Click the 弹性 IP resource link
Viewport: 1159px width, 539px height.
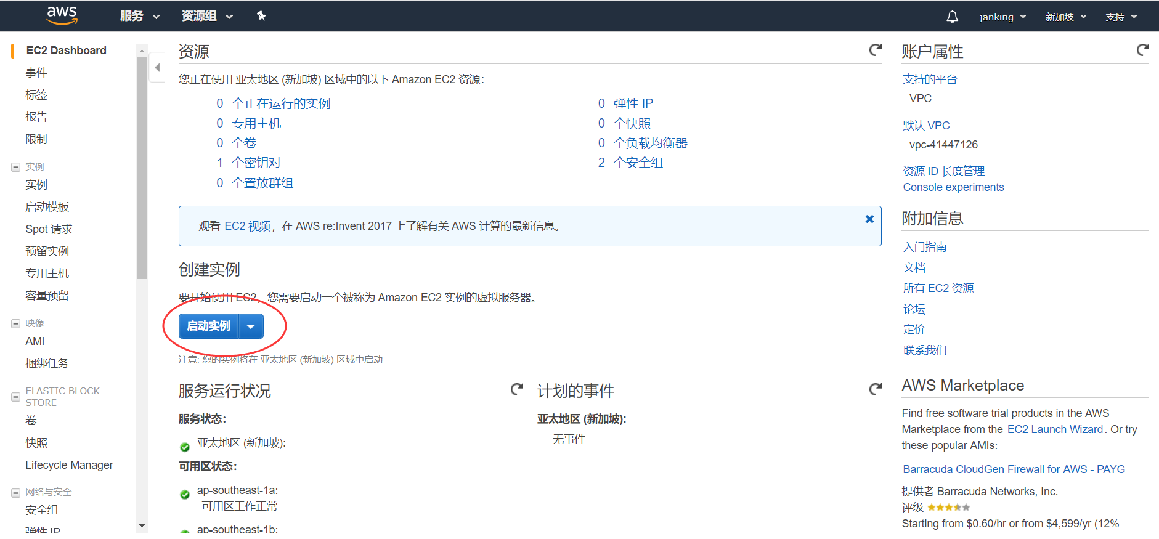(x=633, y=103)
